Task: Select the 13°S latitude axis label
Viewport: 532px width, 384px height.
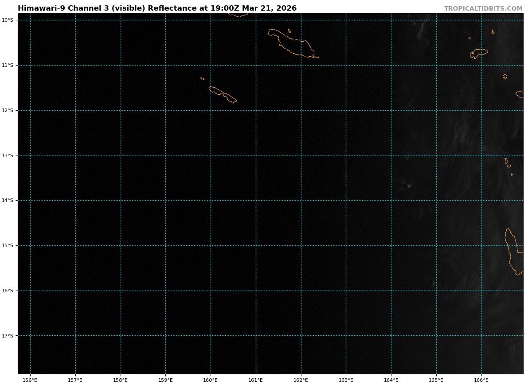Action: tap(8, 155)
